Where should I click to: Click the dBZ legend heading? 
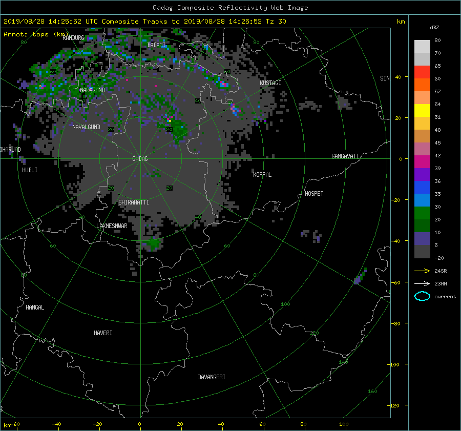click(434, 28)
